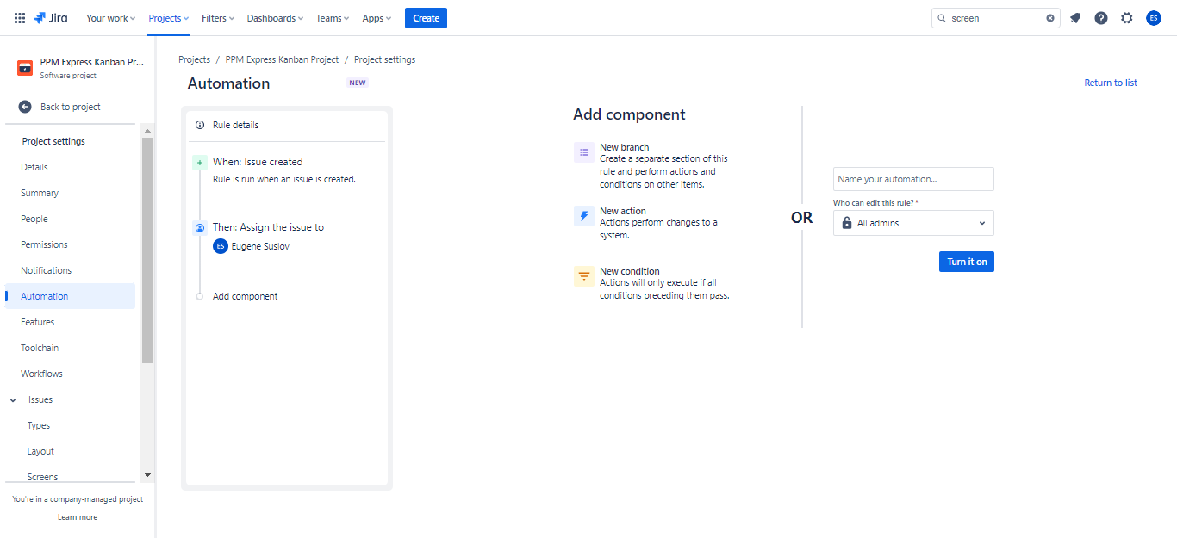This screenshot has width=1177, height=538.
Task: Open the Dashboards dropdown
Action: point(275,18)
